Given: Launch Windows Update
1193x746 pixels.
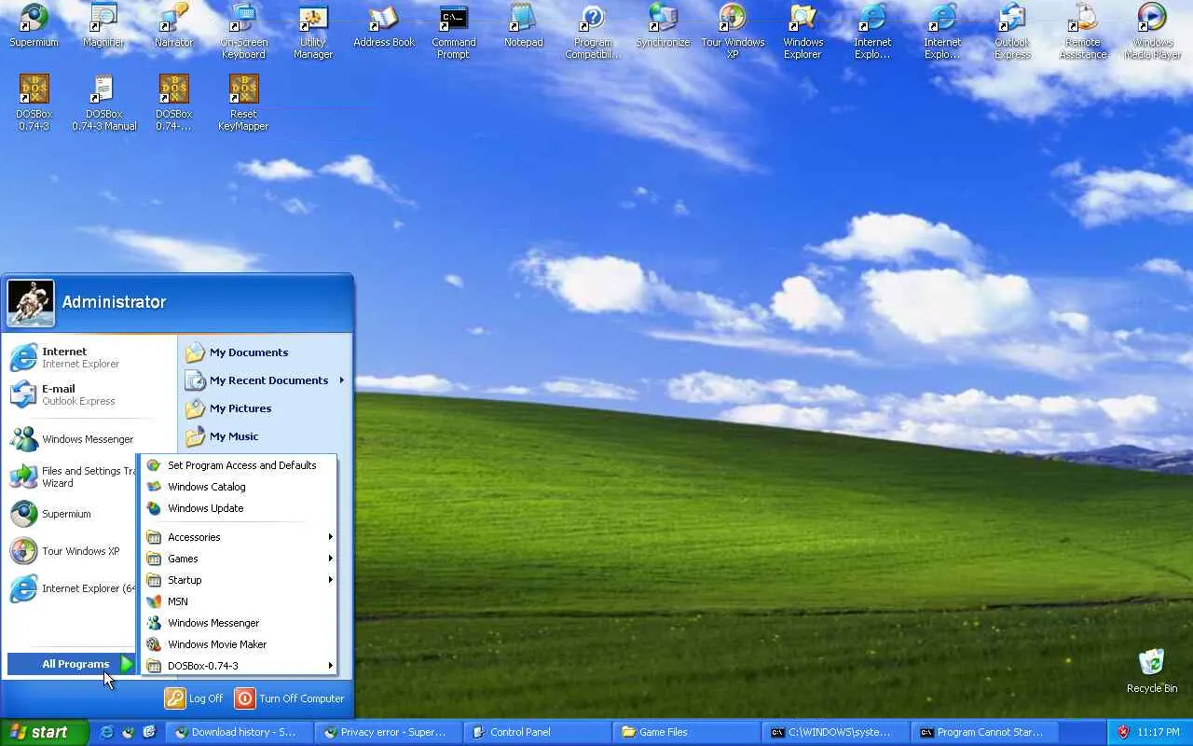Looking at the screenshot, I should click(238, 508).
